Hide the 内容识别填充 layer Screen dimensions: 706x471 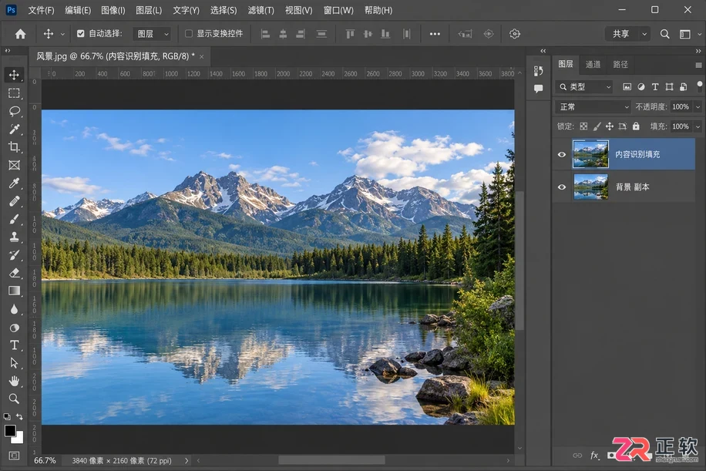point(561,154)
